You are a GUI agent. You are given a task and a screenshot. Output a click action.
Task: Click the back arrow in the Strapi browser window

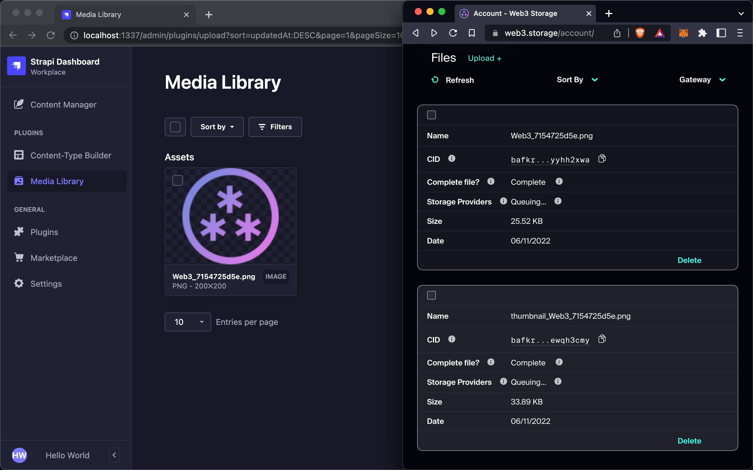[13, 36]
